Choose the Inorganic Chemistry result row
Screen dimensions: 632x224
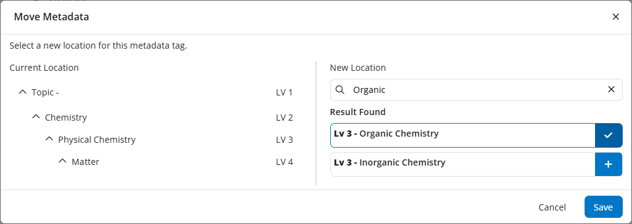[463, 164]
